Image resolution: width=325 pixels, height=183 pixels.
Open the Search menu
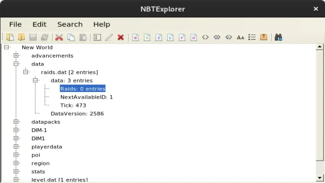[x=70, y=24]
